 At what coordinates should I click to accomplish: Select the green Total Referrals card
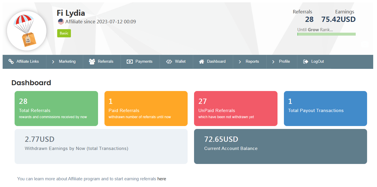(x=56, y=109)
